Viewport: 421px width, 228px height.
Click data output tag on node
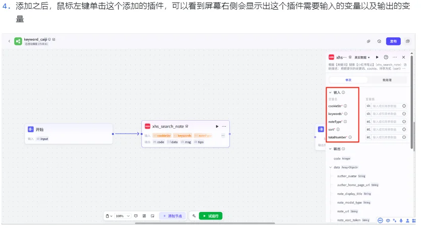tap(172, 142)
